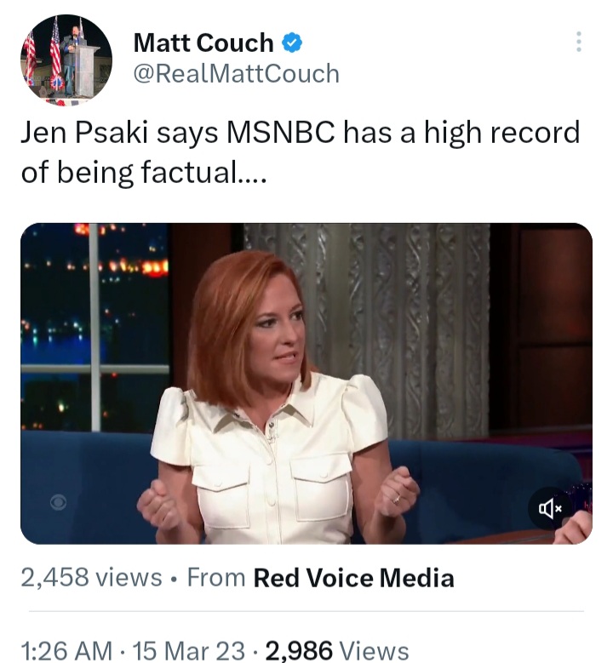Click the 2,458 views video counter
The width and height of the screenshot is (613, 663).
91,578
